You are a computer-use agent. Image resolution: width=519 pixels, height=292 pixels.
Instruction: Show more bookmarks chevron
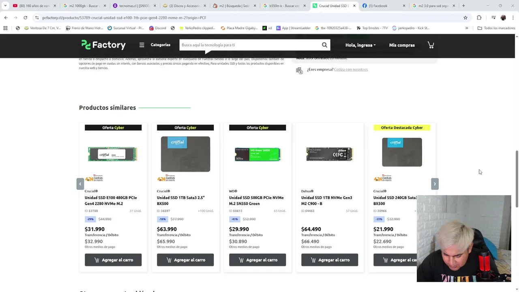(467, 28)
